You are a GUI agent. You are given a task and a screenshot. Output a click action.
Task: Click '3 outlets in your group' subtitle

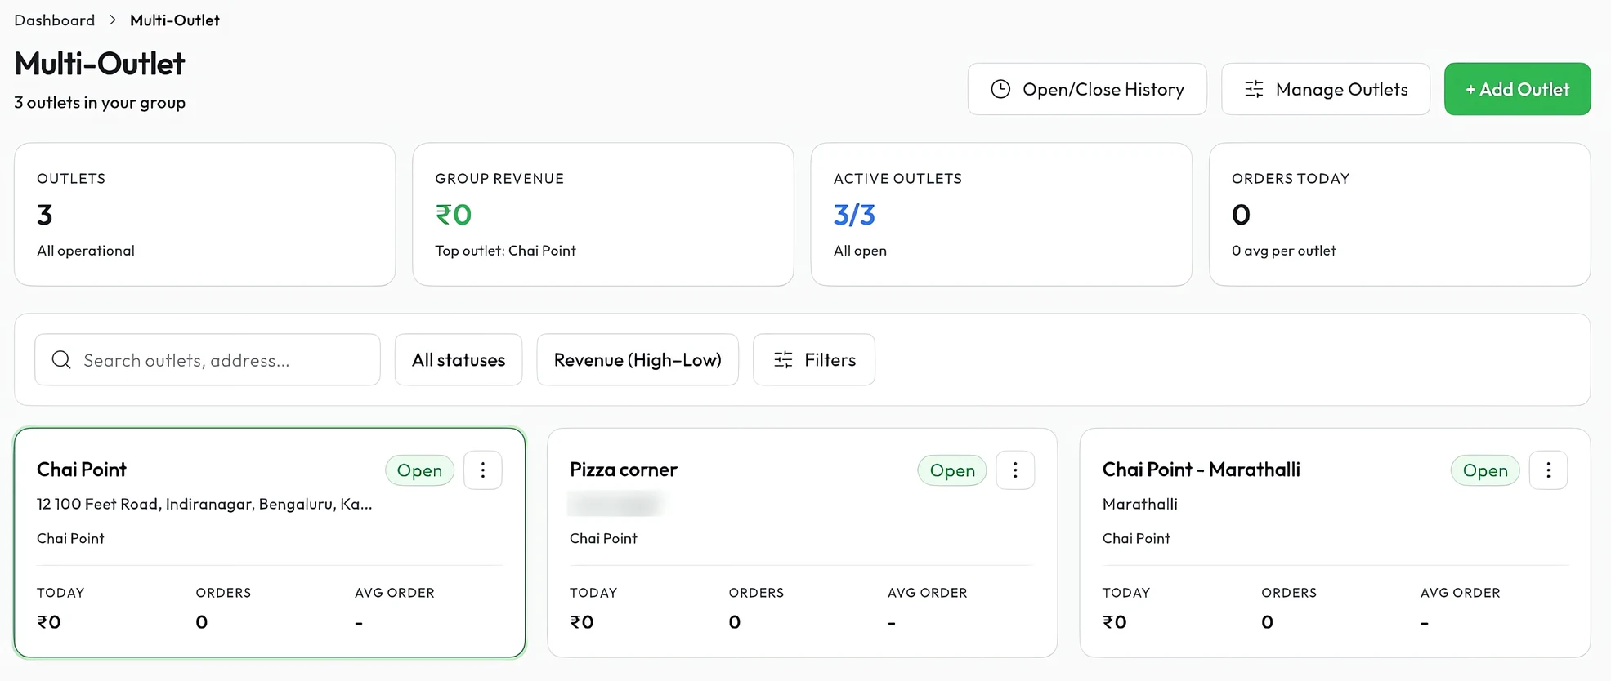tap(100, 102)
